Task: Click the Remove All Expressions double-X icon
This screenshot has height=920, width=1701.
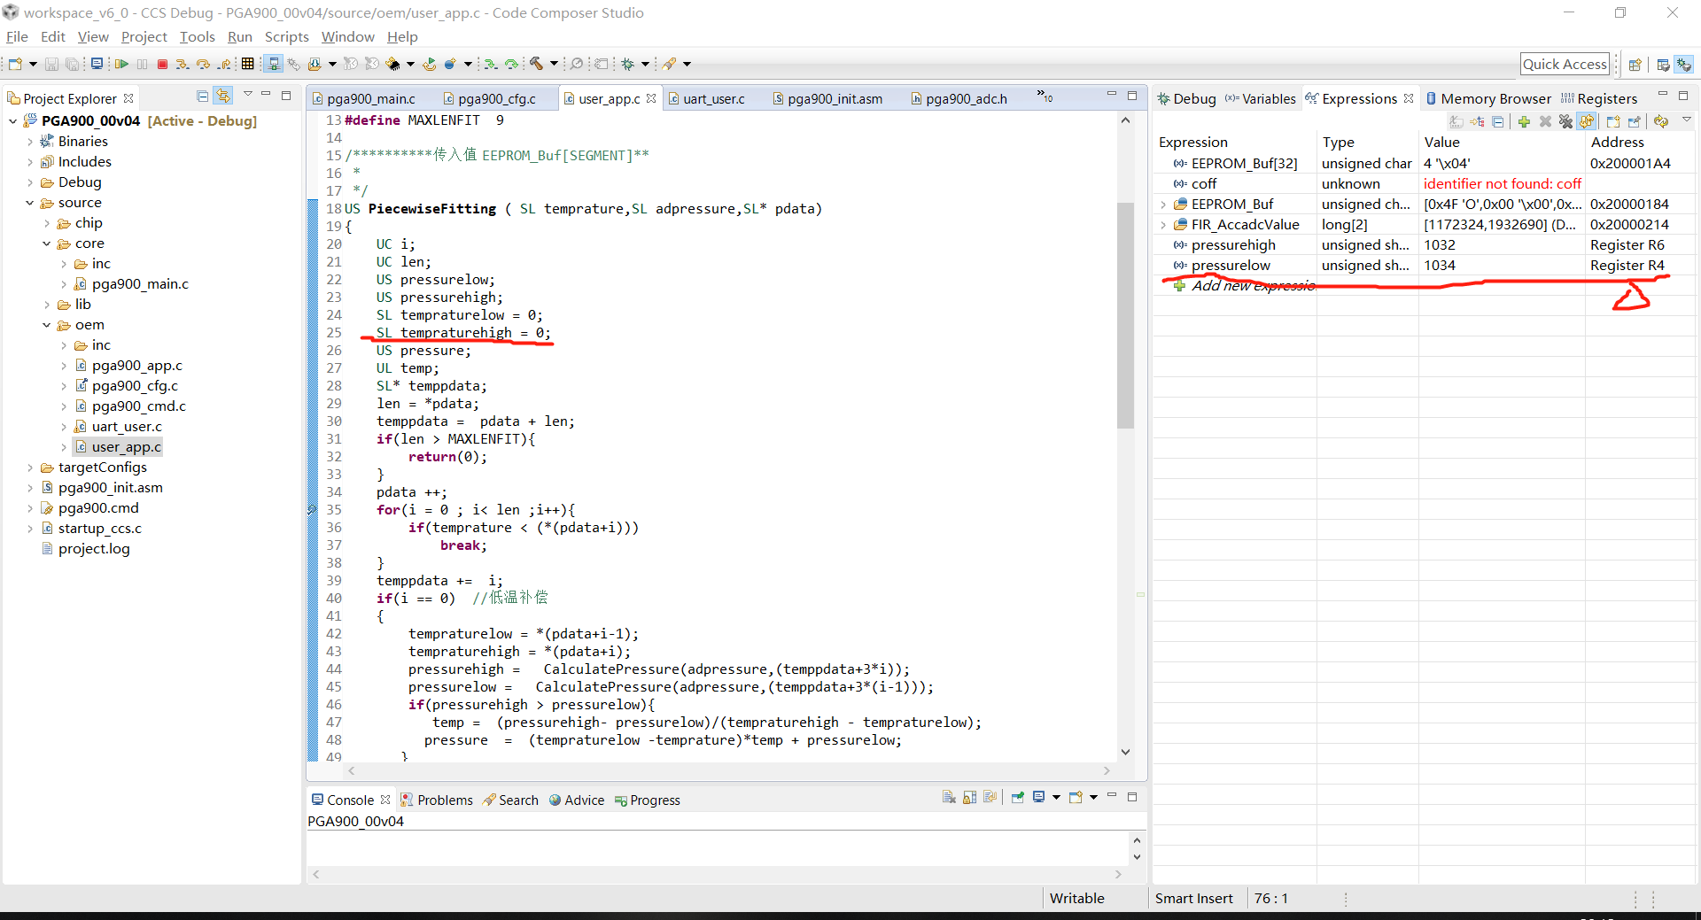Action: tap(1566, 121)
